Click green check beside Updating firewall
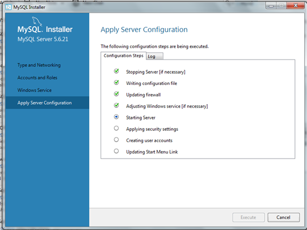This screenshot has width=307, height=230. (x=116, y=94)
